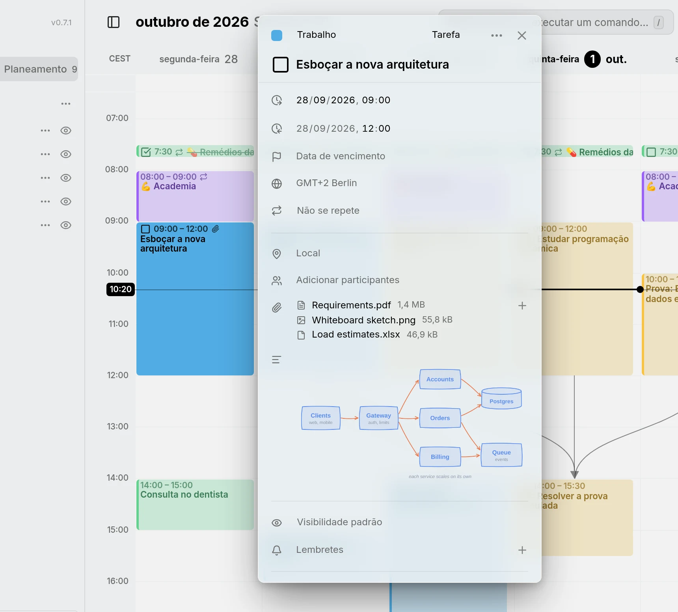
Task: Close the task details popup
Action: pos(522,35)
